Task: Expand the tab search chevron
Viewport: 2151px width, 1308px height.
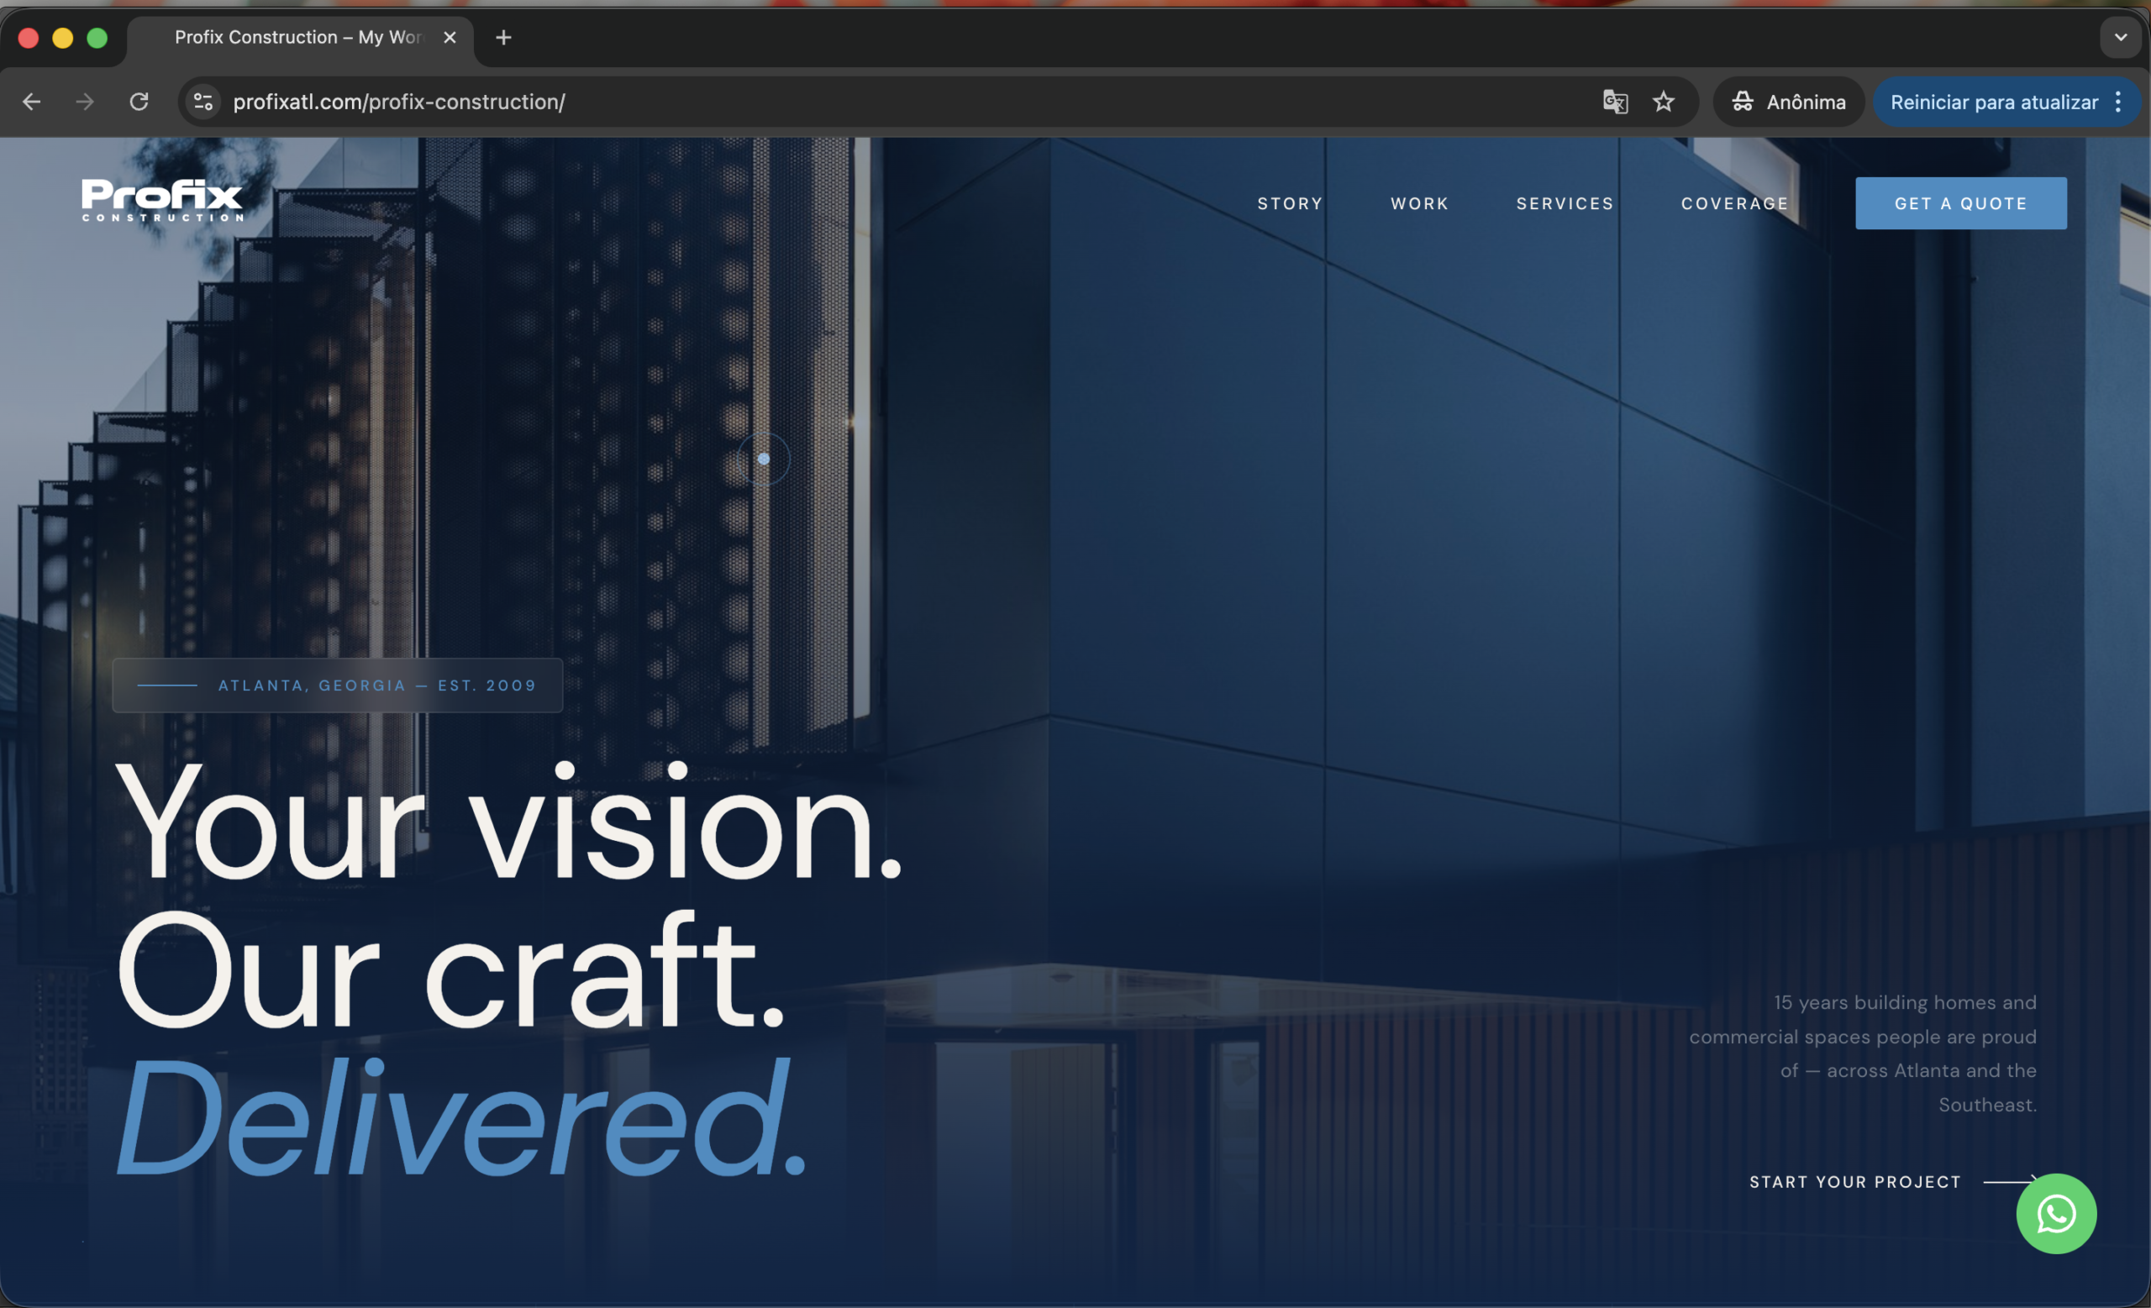Action: 2121,38
